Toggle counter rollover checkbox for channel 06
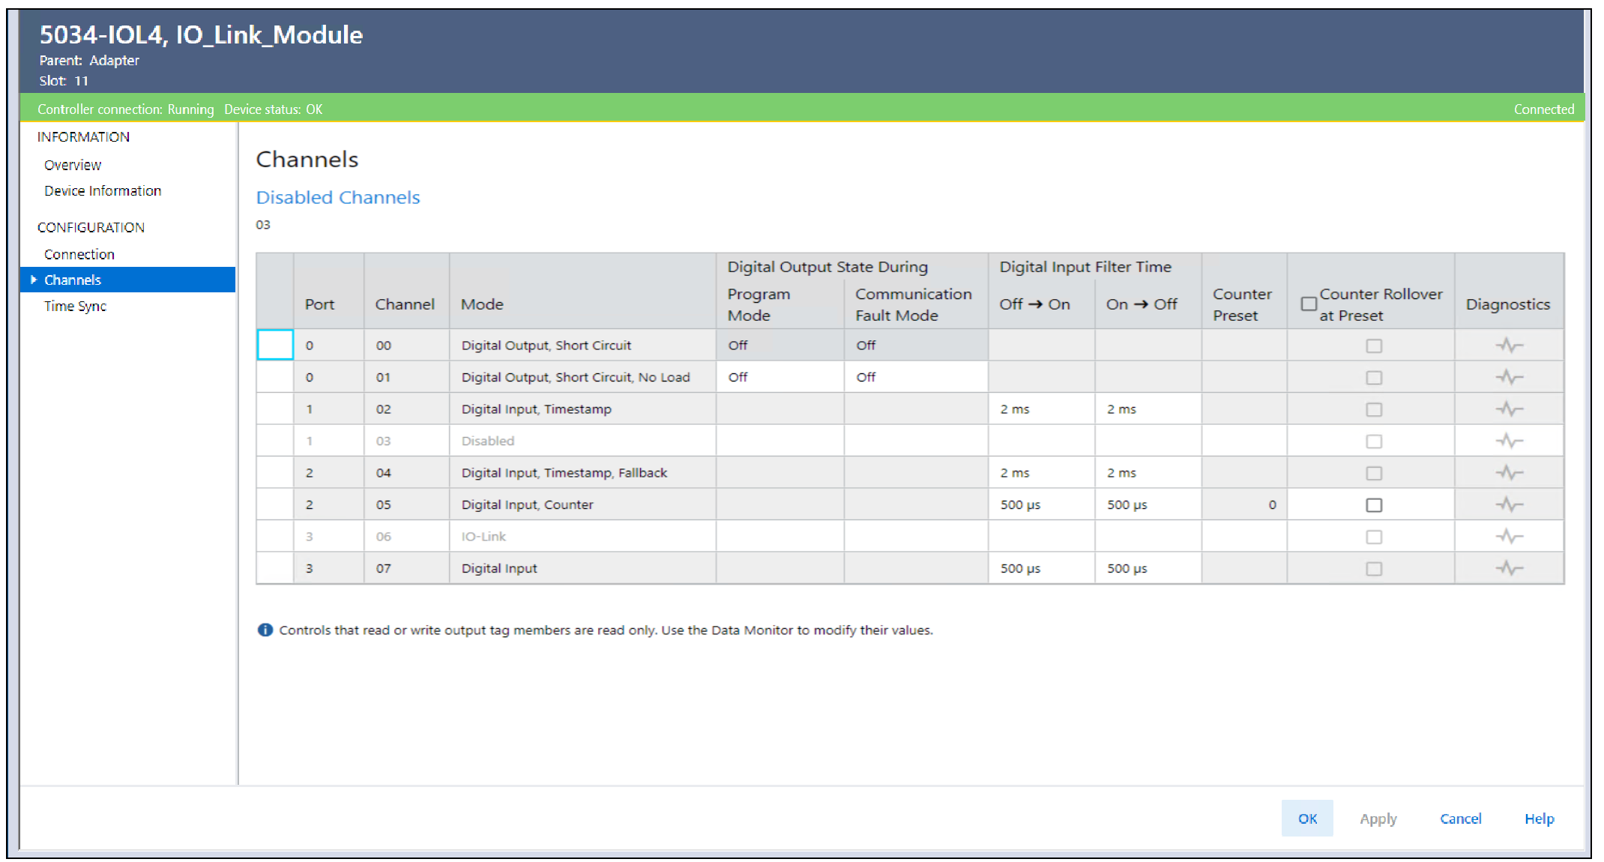The image size is (1604, 862). [x=1374, y=537]
